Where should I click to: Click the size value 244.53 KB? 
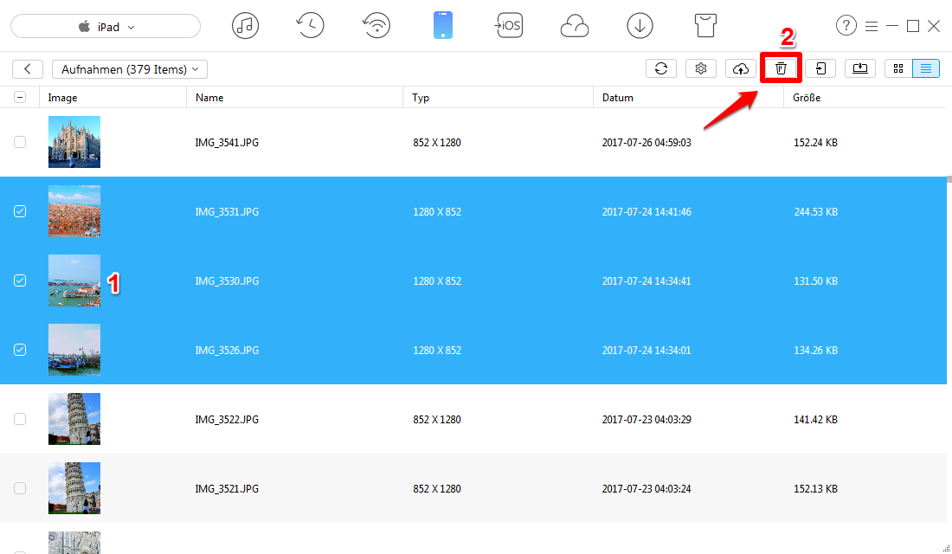tap(815, 212)
